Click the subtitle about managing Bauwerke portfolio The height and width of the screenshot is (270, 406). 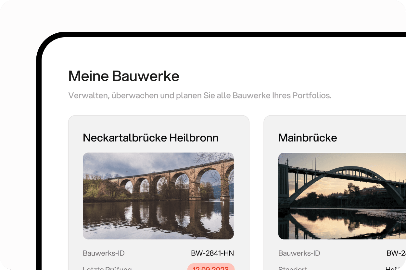(200, 96)
